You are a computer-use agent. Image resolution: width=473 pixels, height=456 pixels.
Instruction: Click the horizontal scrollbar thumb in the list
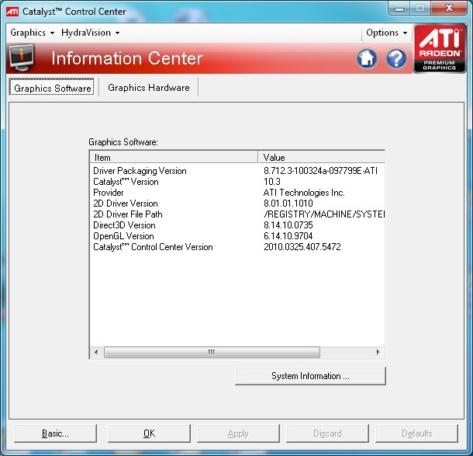[x=212, y=353]
